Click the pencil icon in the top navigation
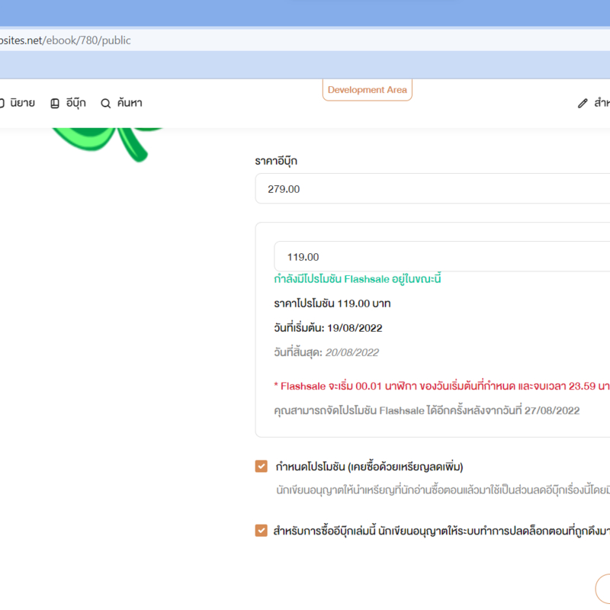This screenshot has height=610, width=610. (x=583, y=103)
